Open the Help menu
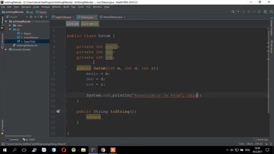 coord(107,7)
